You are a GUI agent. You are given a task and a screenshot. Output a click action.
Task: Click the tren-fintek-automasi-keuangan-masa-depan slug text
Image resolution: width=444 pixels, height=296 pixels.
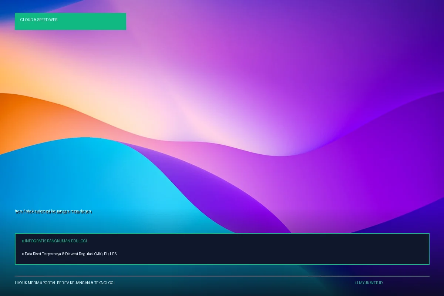53,211
